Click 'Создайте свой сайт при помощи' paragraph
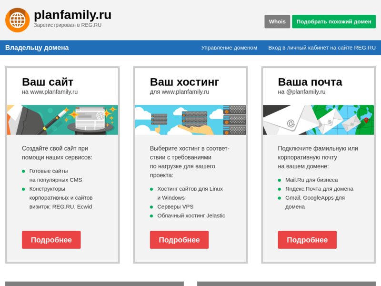This screenshot has width=381, height=286. tap(57, 153)
